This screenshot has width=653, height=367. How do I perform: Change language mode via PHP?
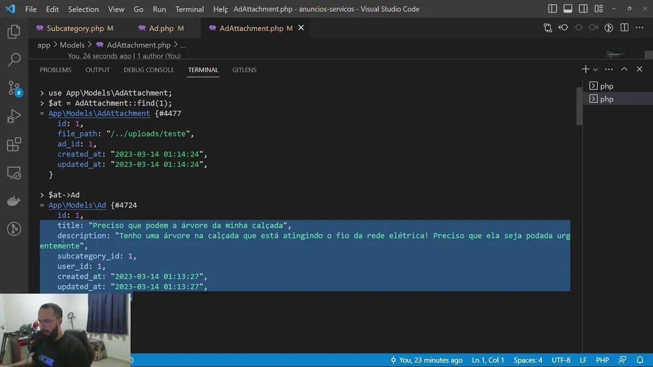(x=602, y=360)
